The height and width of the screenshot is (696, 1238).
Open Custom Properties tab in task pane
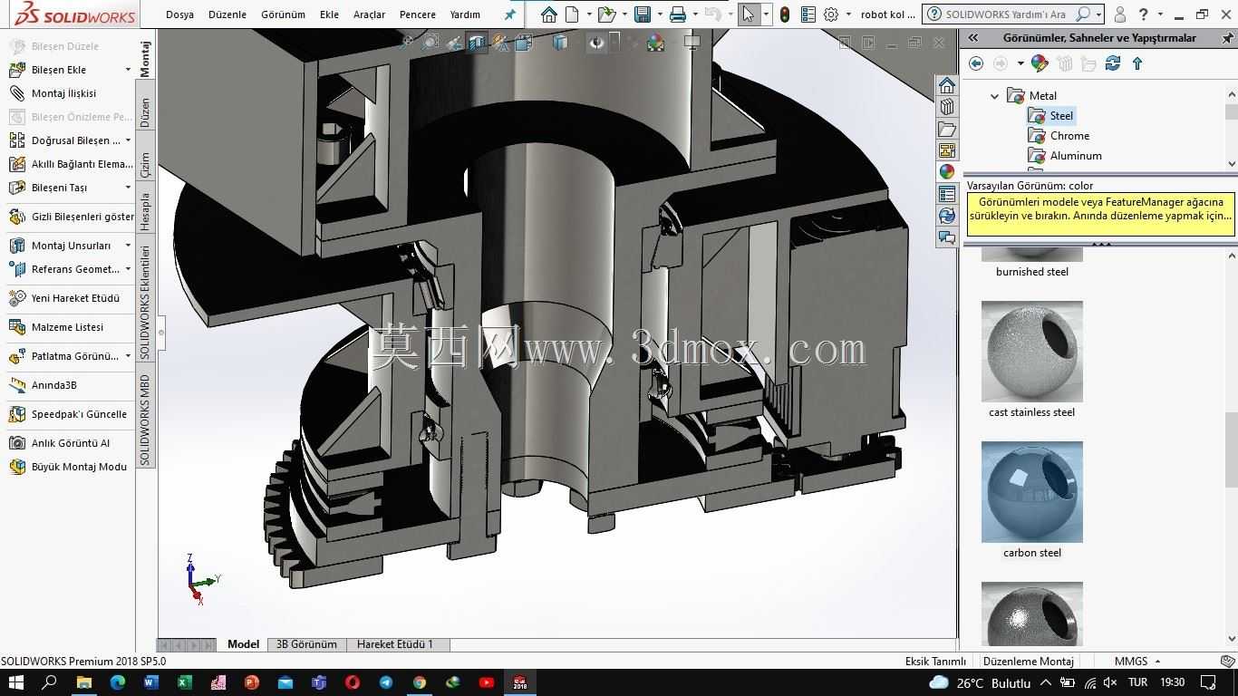947,194
